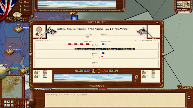End the turn with the Next Turn button
The height and width of the screenshot is (108, 193).
coord(184,12)
